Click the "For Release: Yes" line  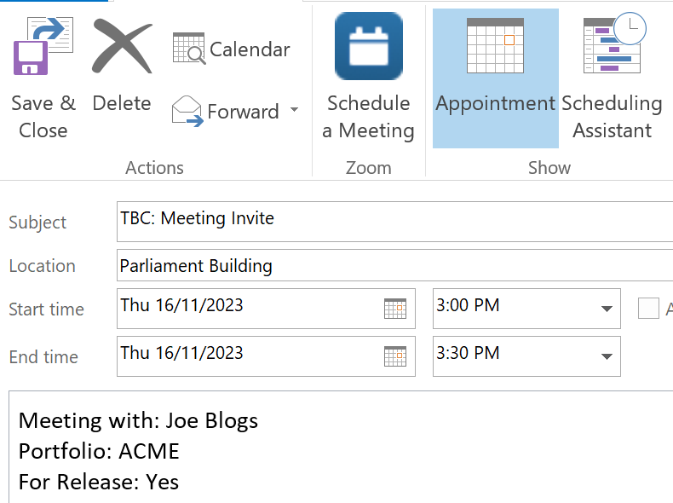[99, 482]
